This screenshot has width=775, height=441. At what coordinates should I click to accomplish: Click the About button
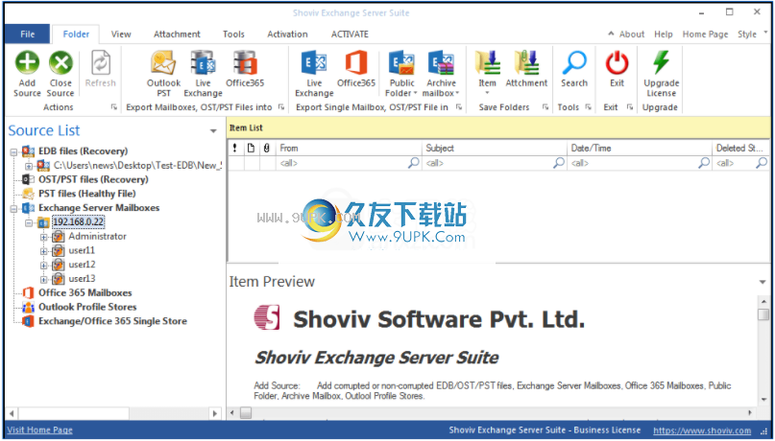632,35
